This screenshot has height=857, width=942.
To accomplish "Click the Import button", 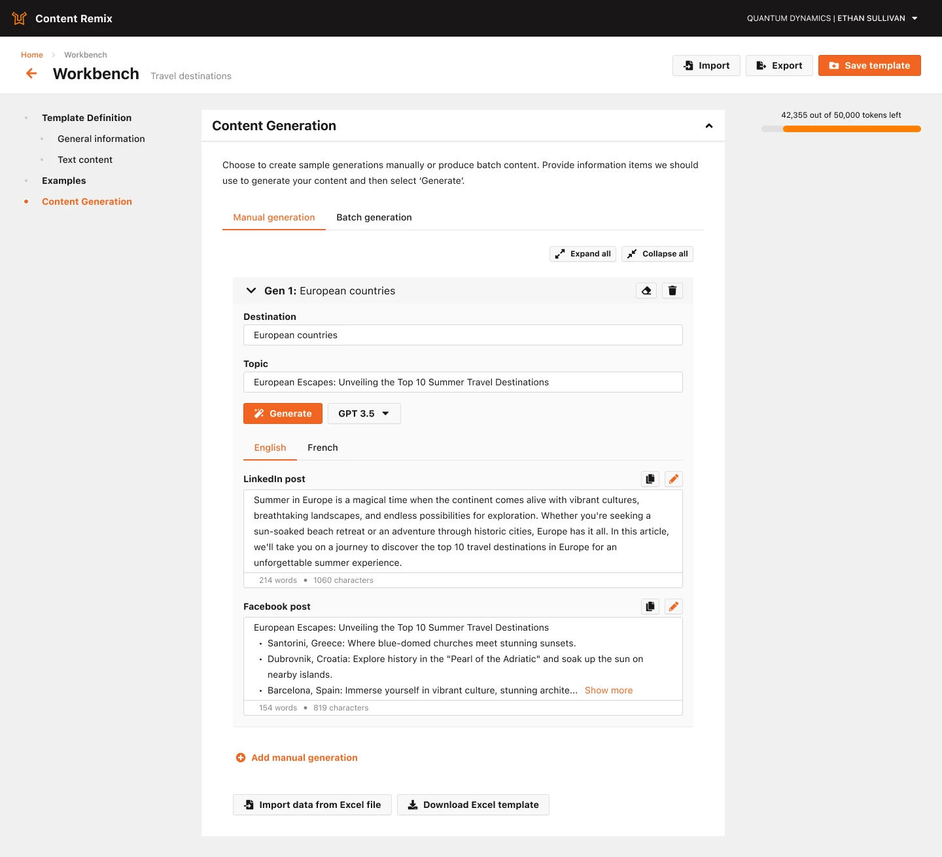I will (x=706, y=65).
